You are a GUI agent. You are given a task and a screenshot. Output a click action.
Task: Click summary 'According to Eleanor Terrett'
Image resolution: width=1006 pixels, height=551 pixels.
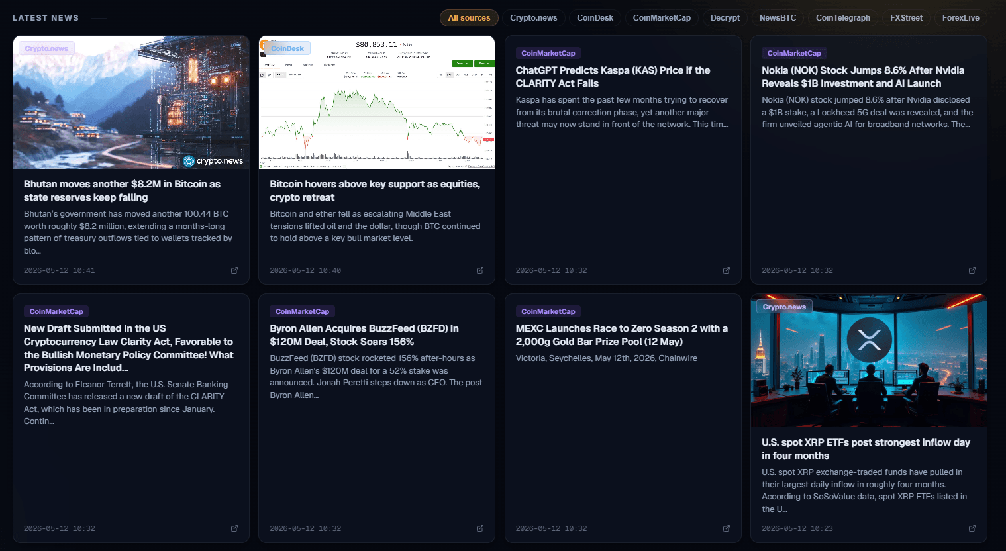[126, 403]
